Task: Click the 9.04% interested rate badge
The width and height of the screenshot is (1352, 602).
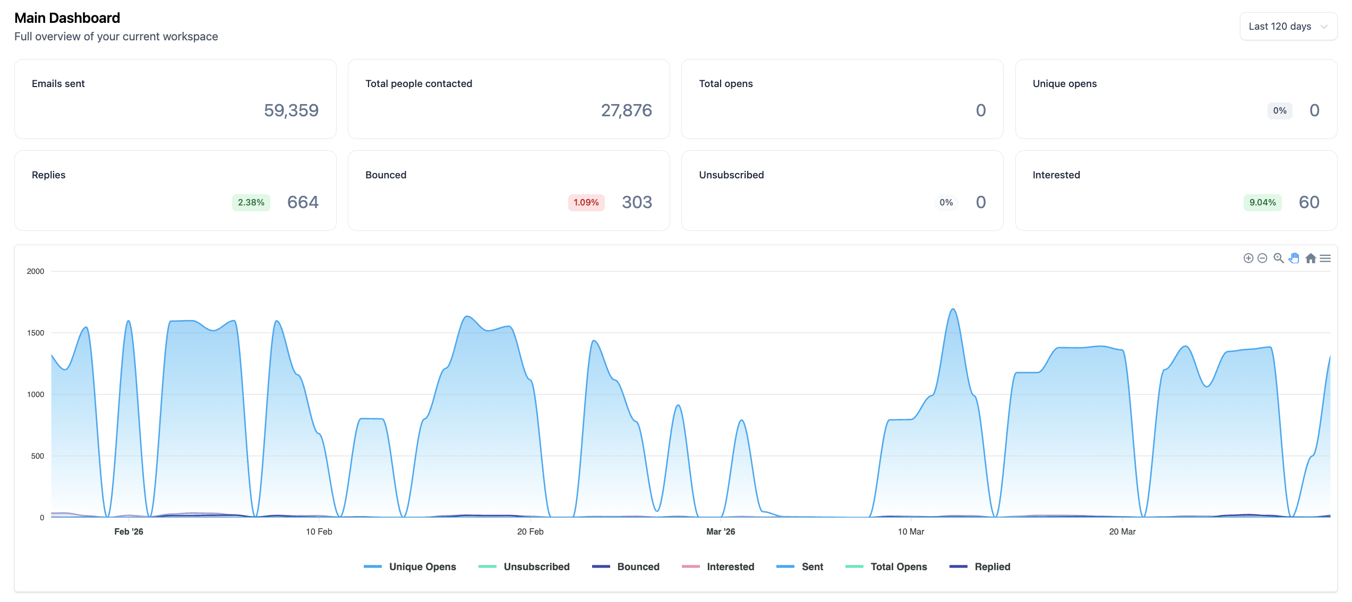Action: pyautogui.click(x=1262, y=202)
